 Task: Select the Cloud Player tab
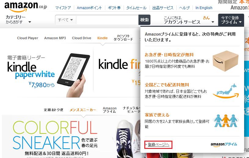tap(28, 38)
